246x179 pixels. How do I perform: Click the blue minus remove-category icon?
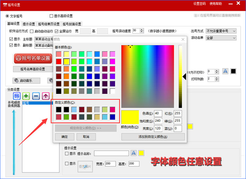(36, 96)
